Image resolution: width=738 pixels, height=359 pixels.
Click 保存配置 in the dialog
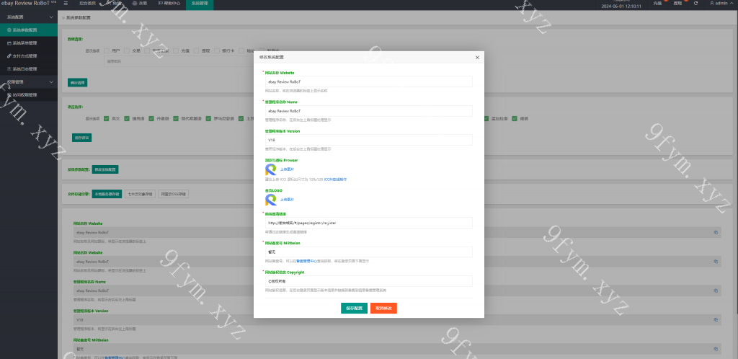tap(354, 309)
